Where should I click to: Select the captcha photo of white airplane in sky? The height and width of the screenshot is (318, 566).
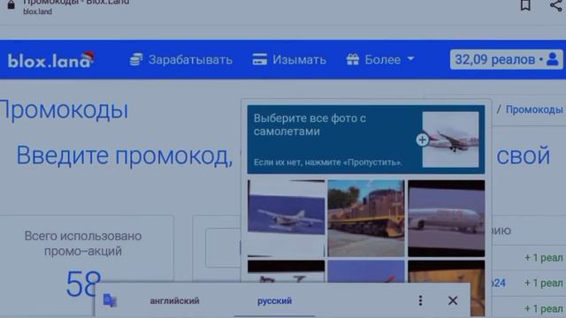click(x=287, y=218)
